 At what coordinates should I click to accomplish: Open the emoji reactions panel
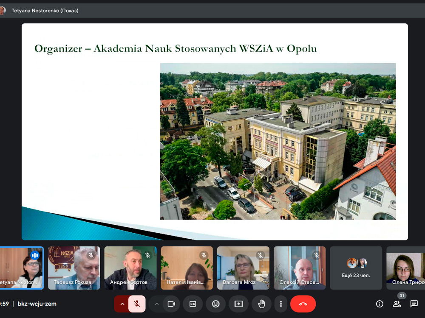215,304
